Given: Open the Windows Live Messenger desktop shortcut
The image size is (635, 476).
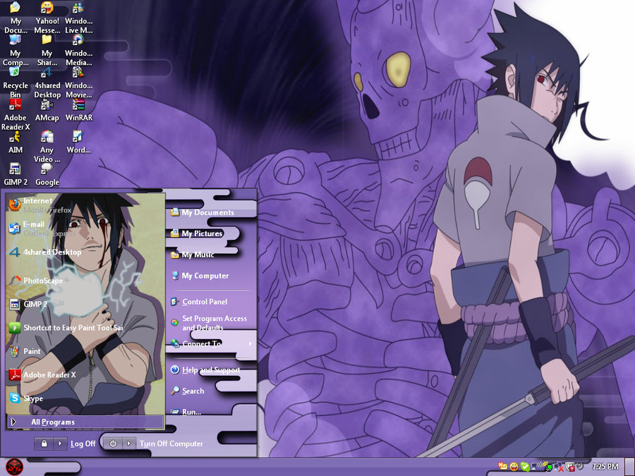Looking at the screenshot, I should click(78, 17).
